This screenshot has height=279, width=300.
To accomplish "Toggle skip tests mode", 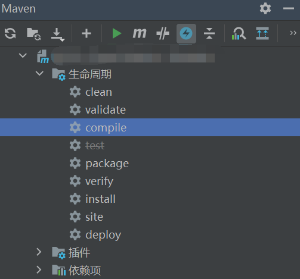I will click(x=186, y=33).
